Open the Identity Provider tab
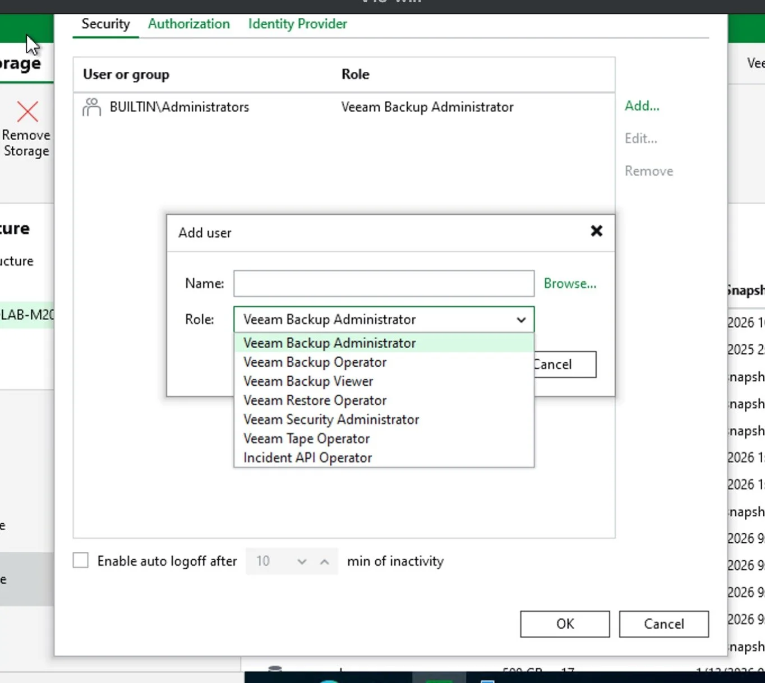 (x=297, y=24)
